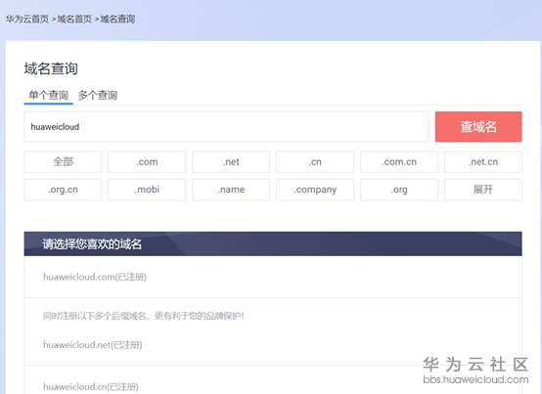This screenshot has width=542, height=394.
Task: Select the .name suffix filter
Action: click(x=231, y=190)
